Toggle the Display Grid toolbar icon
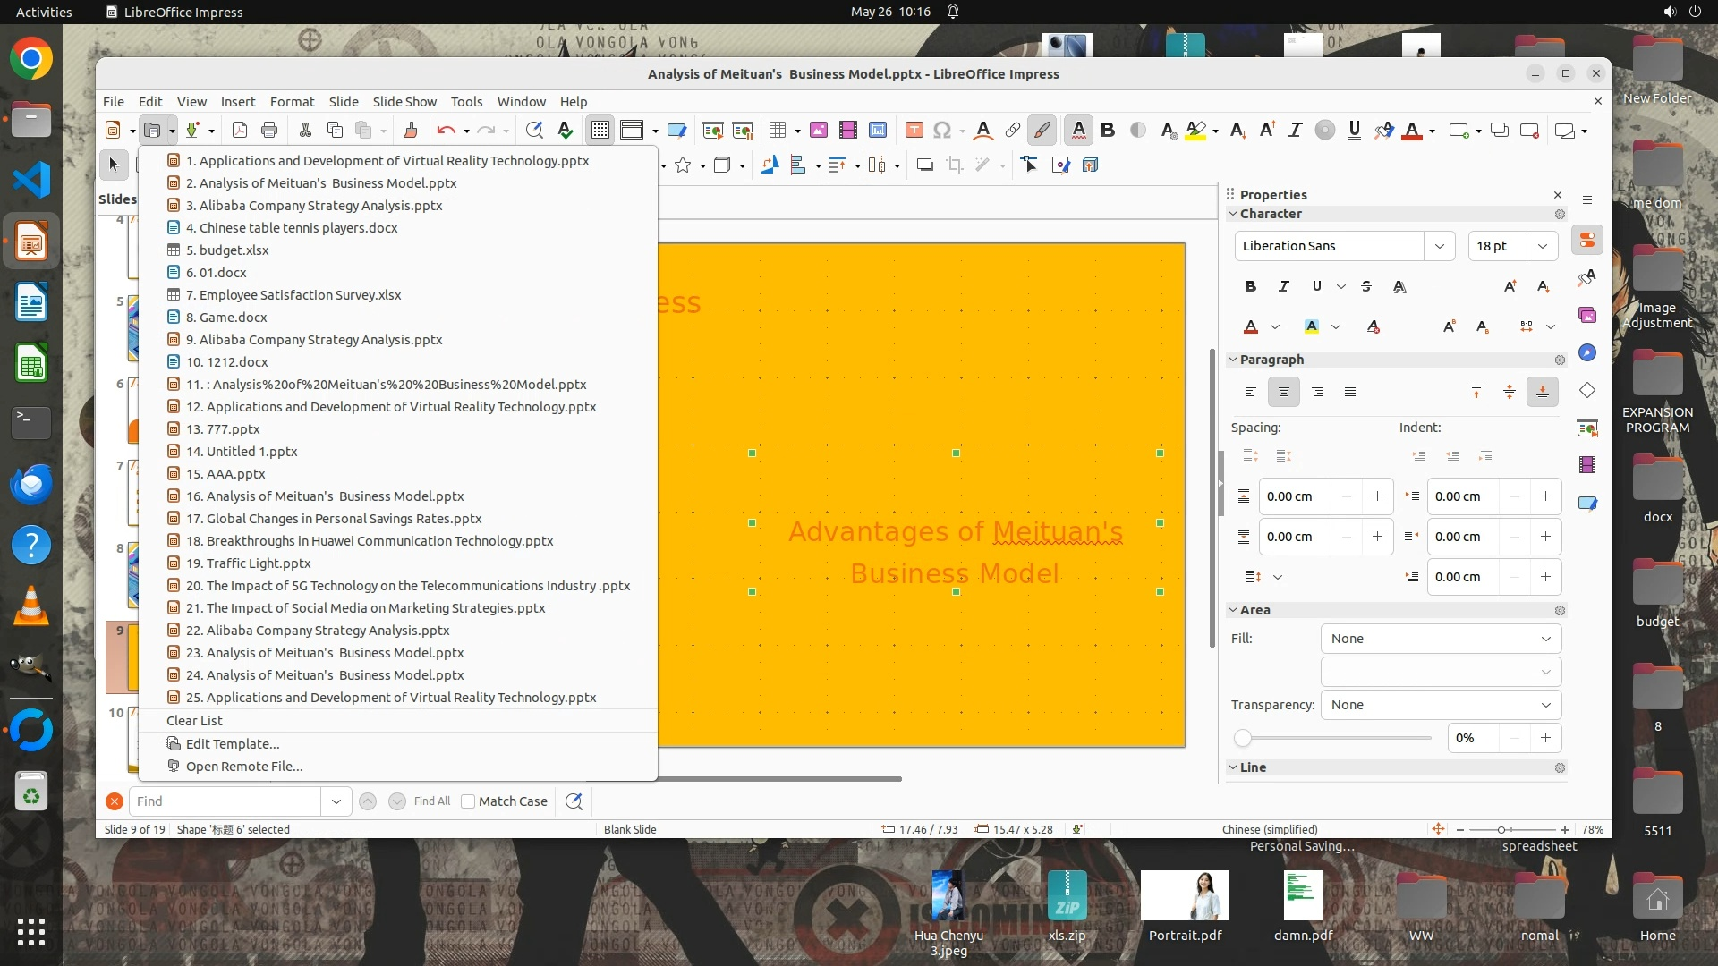 [600, 131]
